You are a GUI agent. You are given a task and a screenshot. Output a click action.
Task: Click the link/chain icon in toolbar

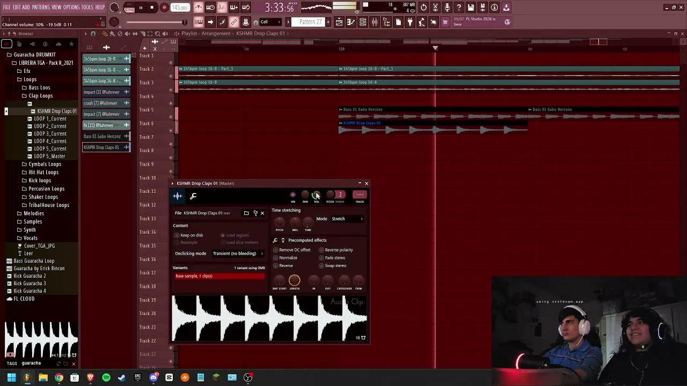(234, 22)
